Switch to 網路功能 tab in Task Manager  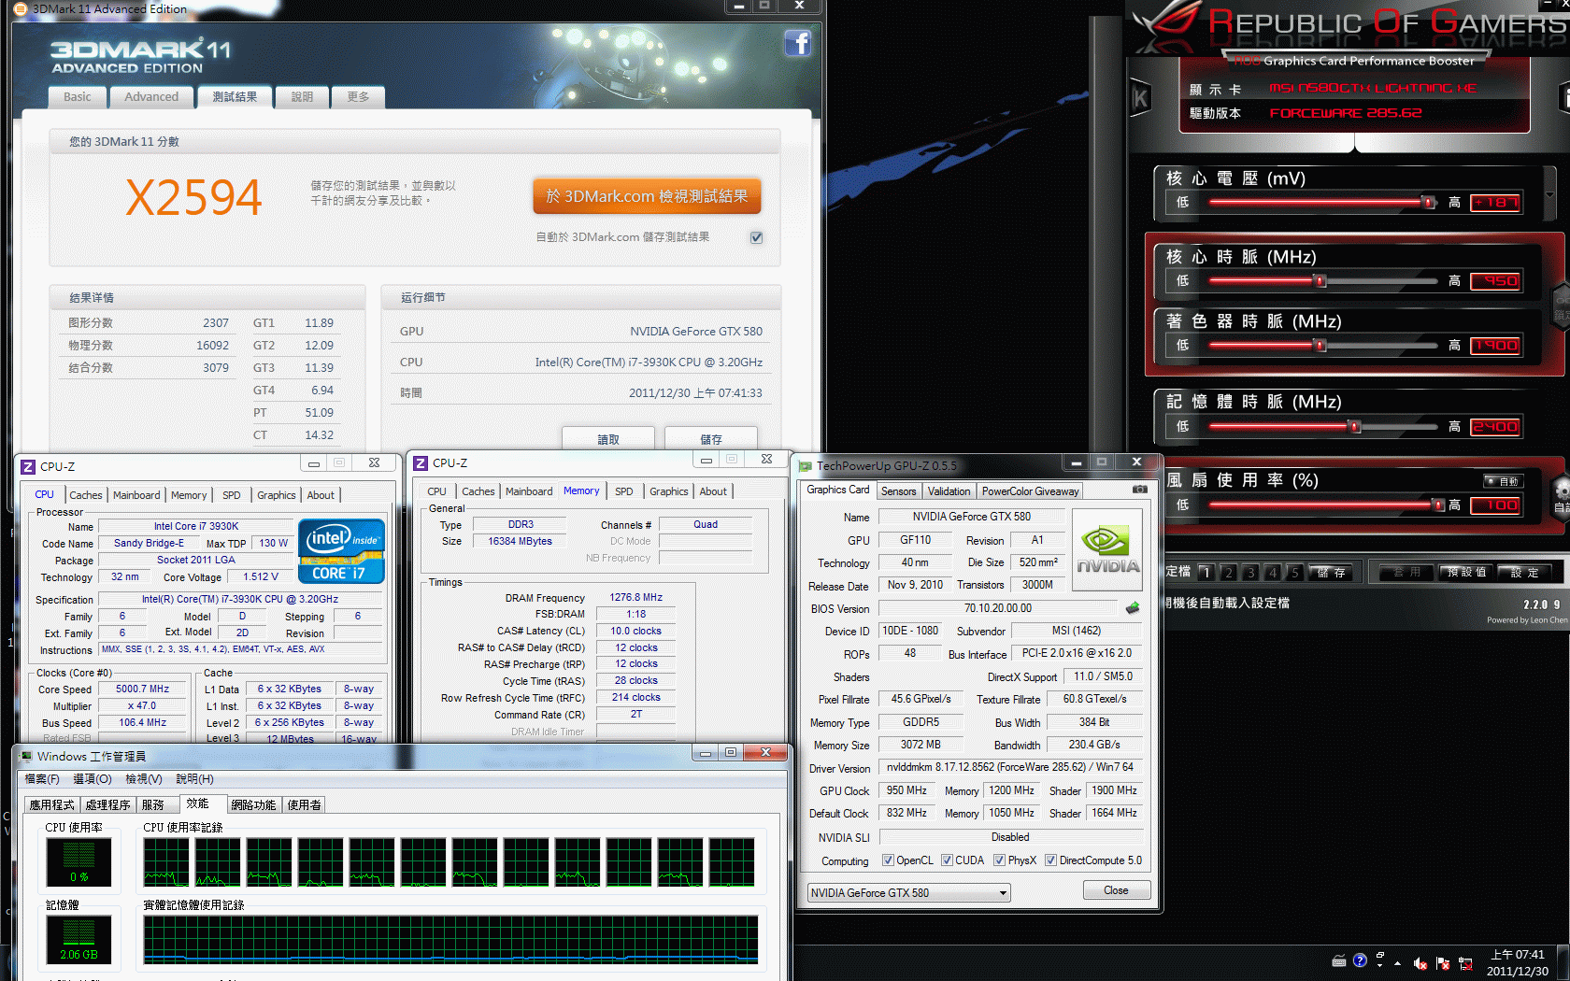[x=253, y=804]
